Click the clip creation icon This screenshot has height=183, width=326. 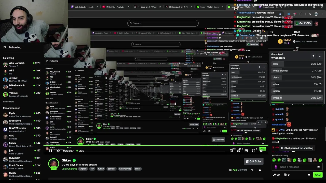click(239, 151)
